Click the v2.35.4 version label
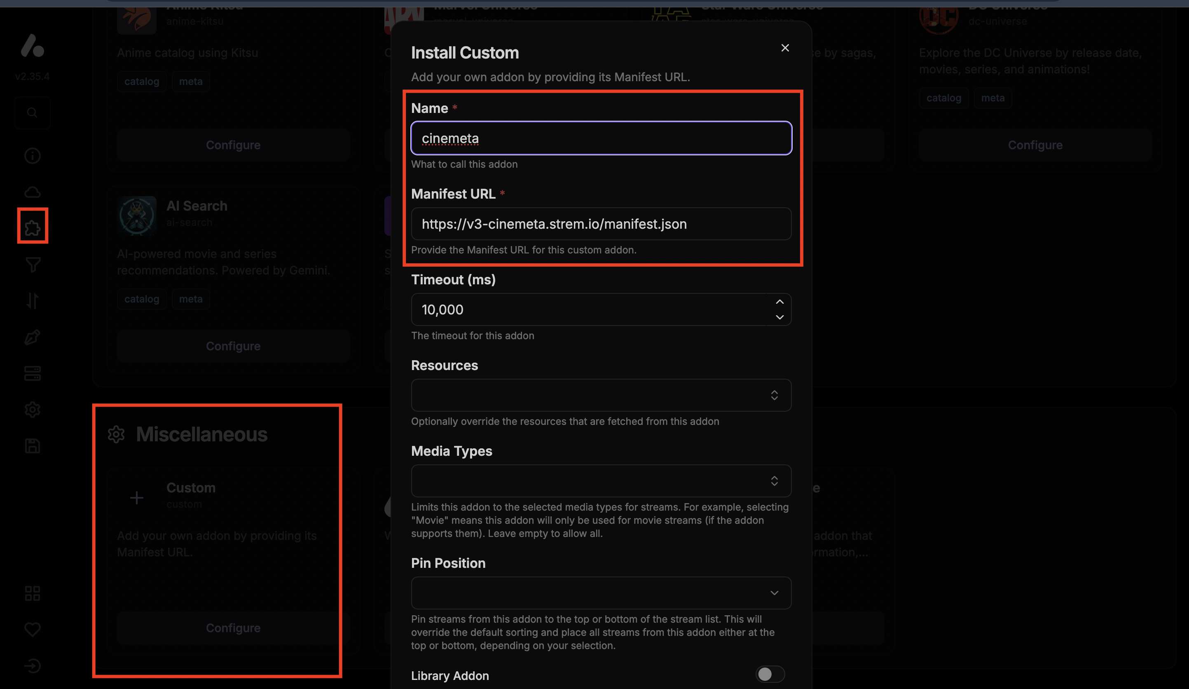 click(32, 76)
